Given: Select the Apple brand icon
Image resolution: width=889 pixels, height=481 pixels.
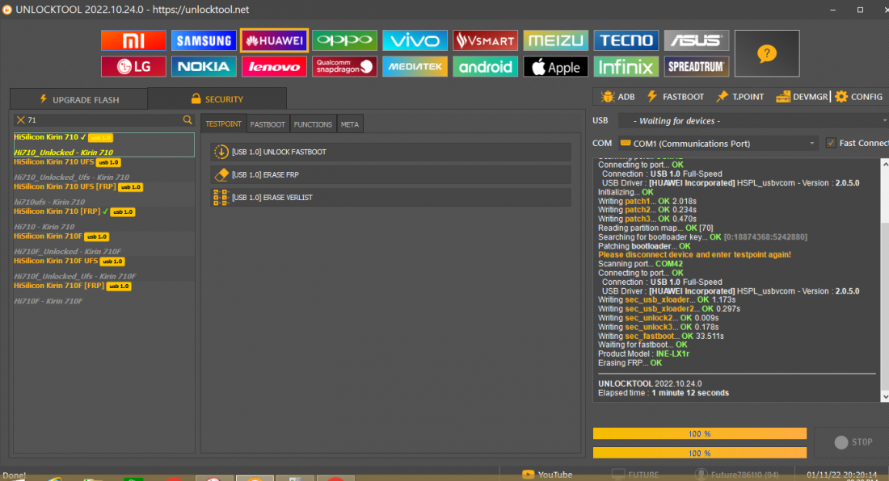Looking at the screenshot, I should pyautogui.click(x=556, y=67).
